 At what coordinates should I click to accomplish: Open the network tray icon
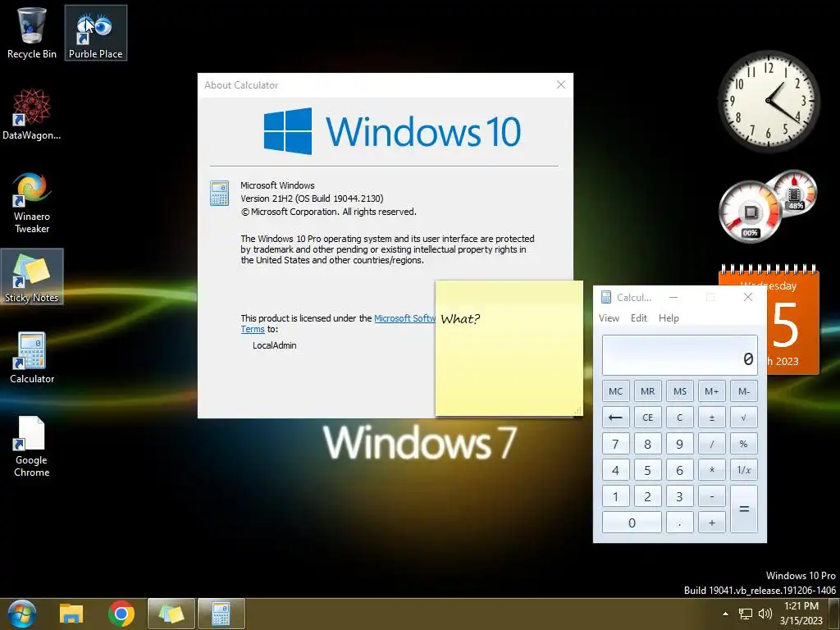coord(745,614)
